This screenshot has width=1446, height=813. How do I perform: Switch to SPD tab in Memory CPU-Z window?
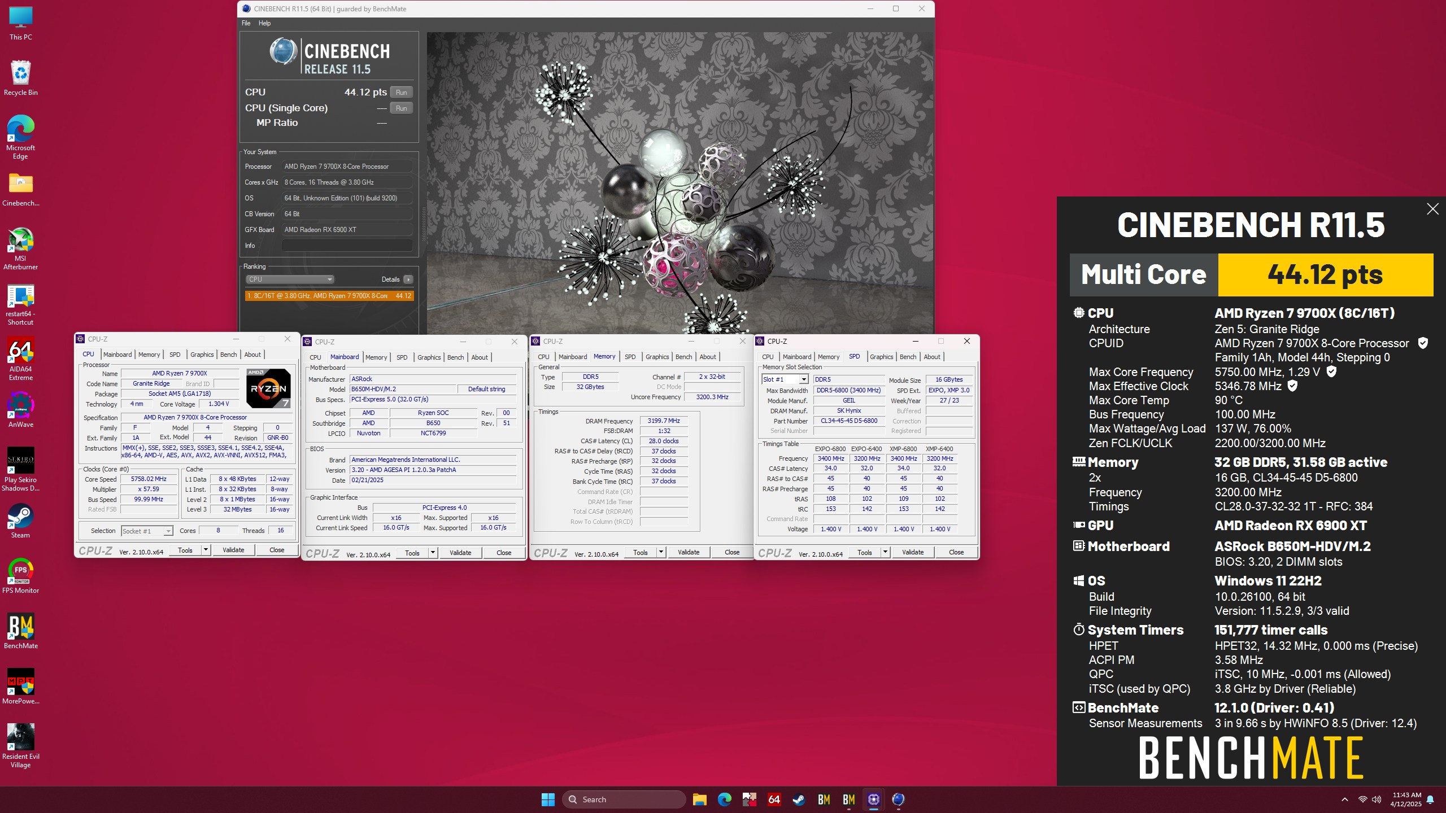click(630, 357)
